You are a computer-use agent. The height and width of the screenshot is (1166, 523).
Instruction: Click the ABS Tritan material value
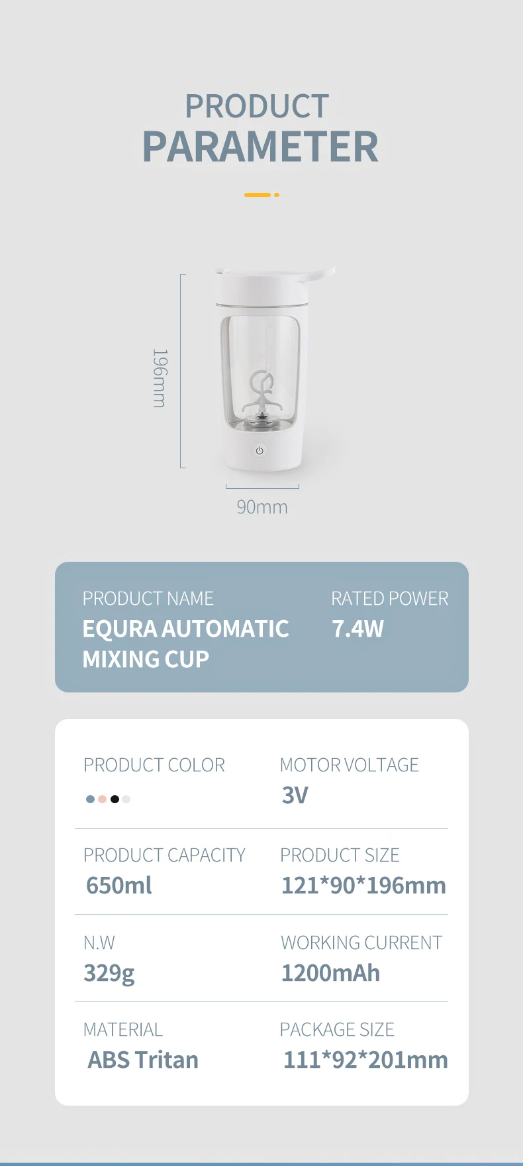click(143, 1060)
